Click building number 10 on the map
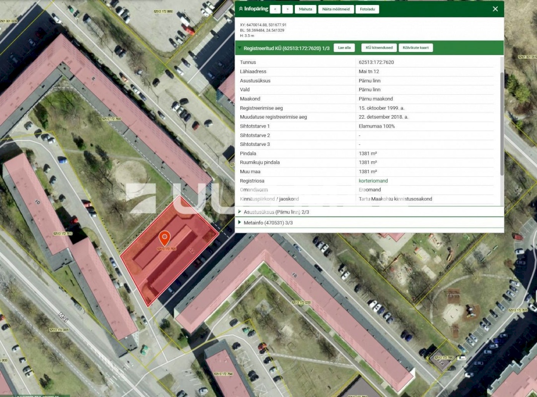 pos(37,202)
